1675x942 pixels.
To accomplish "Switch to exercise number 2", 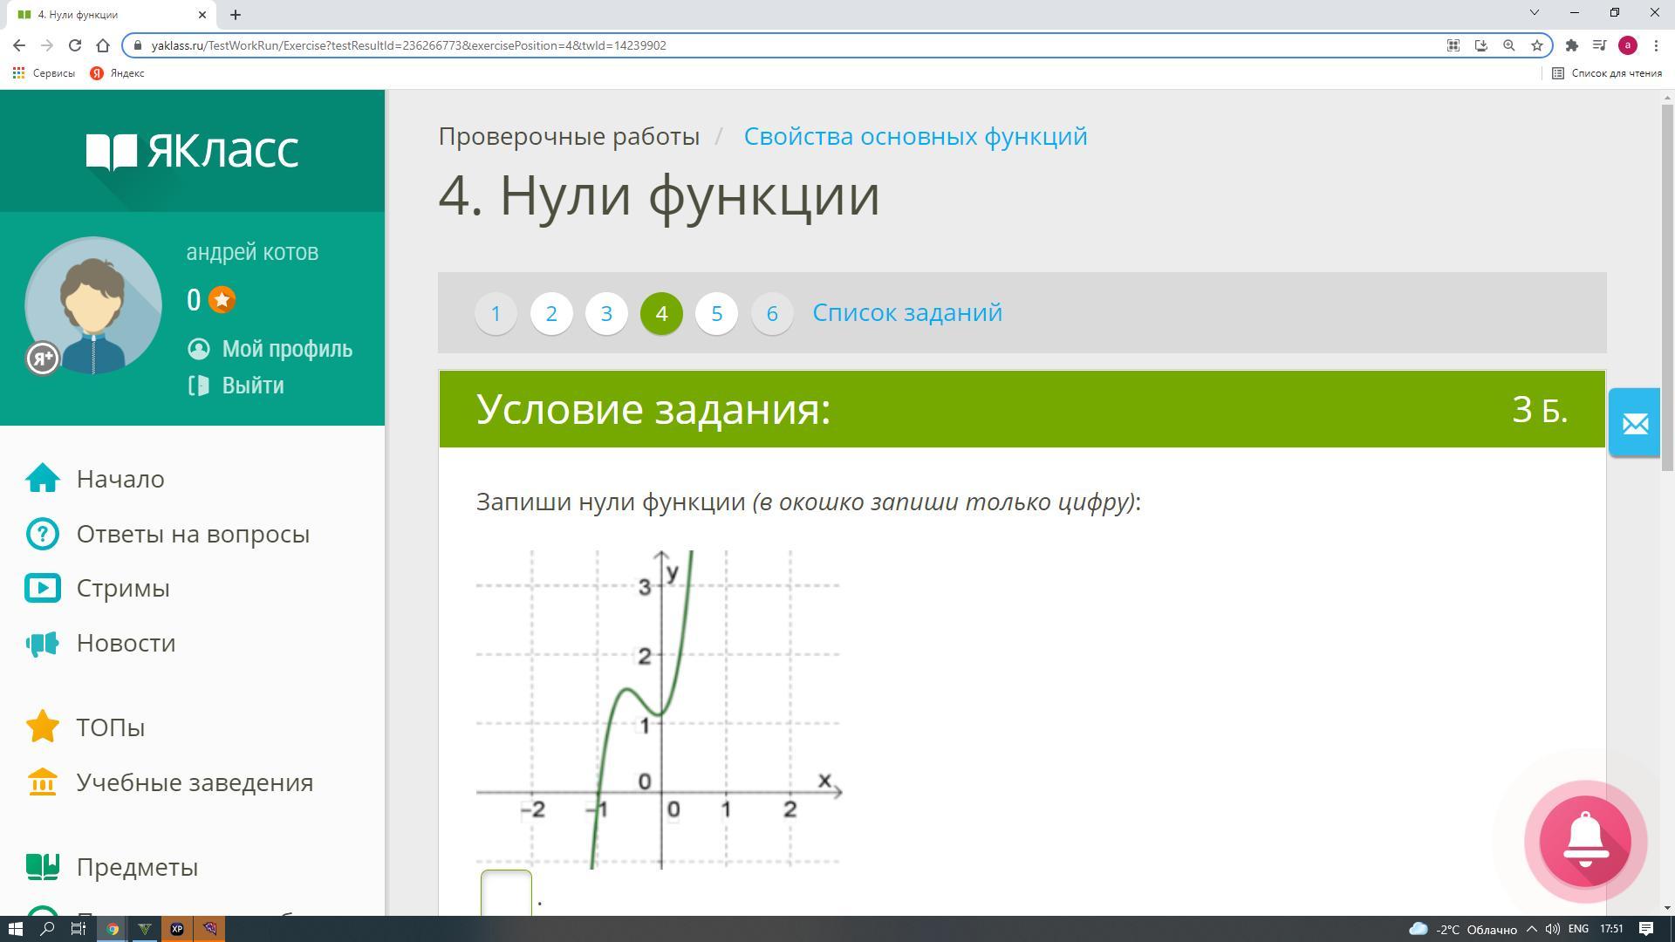I will point(551,313).
